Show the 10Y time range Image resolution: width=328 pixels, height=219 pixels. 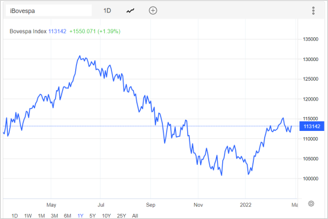[x=106, y=216]
